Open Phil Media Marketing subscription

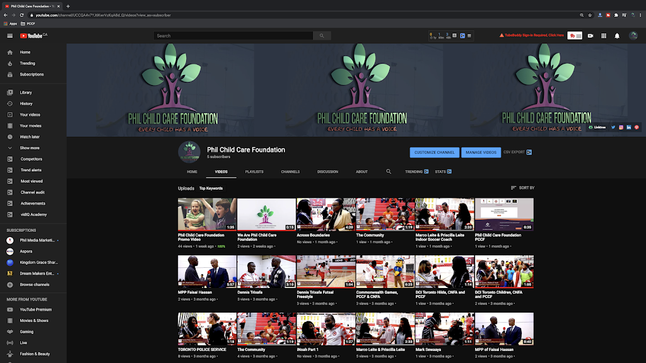[x=33, y=240]
